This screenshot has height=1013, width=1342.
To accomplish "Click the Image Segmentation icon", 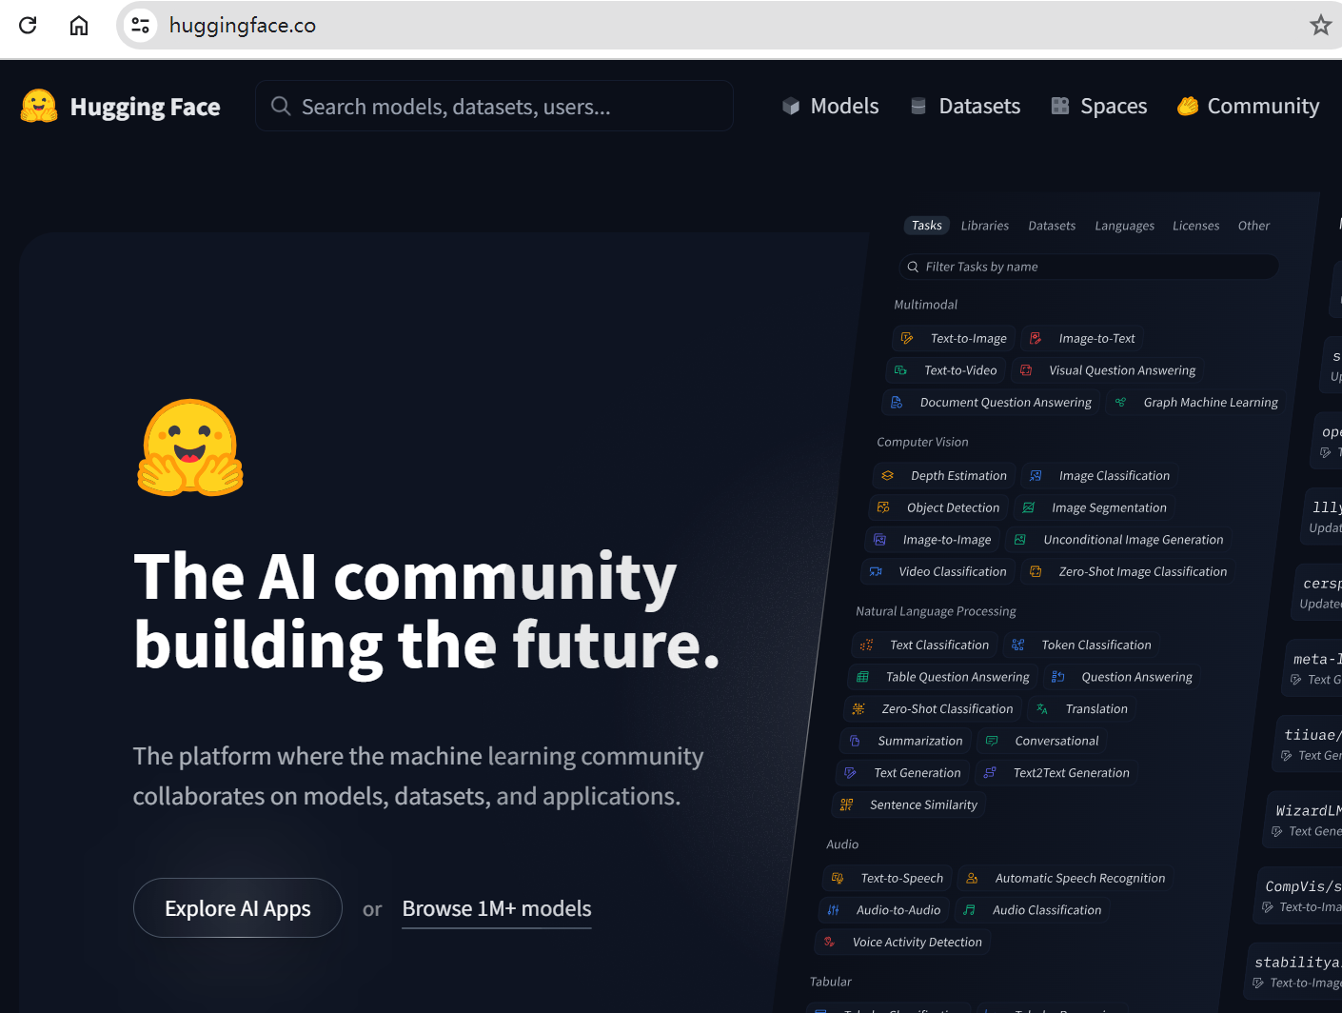I will pyautogui.click(x=1028, y=507).
